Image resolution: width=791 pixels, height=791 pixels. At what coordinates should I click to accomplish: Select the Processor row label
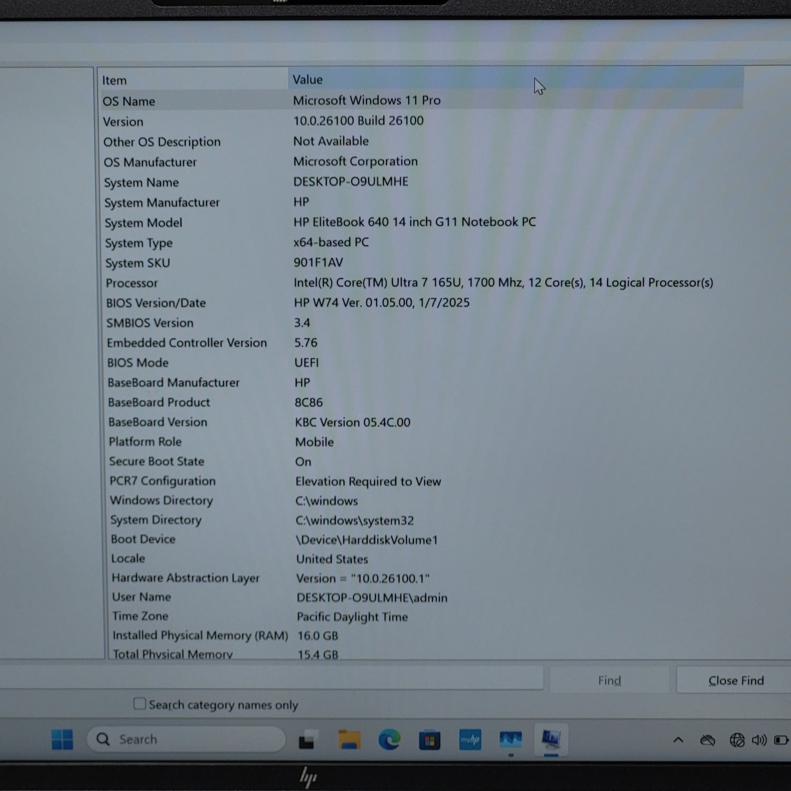(x=132, y=283)
